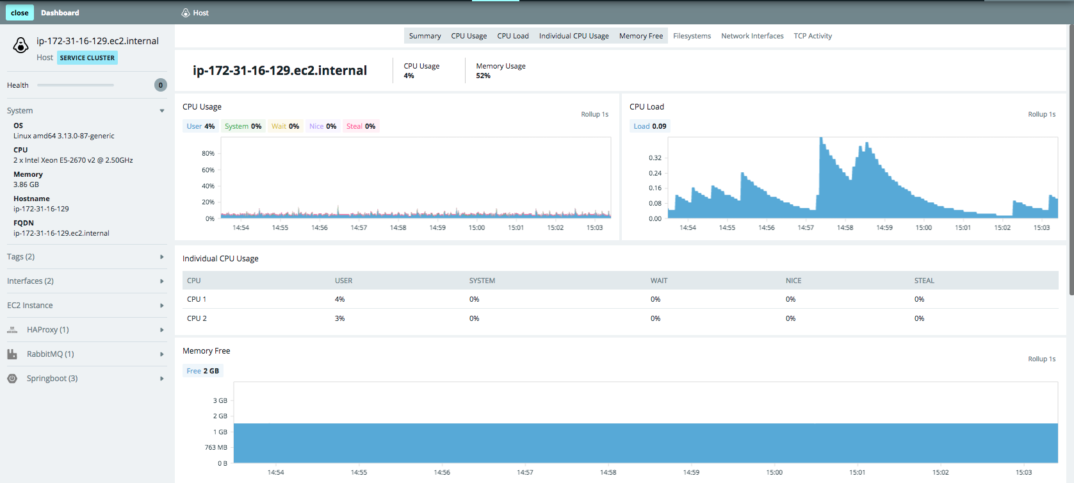This screenshot has height=483, width=1074.
Task: Open the TCP Activity tab
Action: click(813, 36)
